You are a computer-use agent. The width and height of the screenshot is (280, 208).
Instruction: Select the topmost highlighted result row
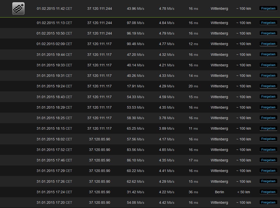tap(140, 8)
